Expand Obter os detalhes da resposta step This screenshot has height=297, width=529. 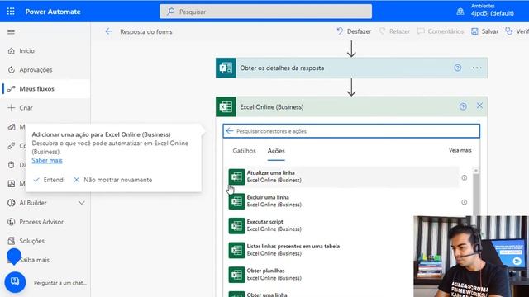(x=351, y=68)
